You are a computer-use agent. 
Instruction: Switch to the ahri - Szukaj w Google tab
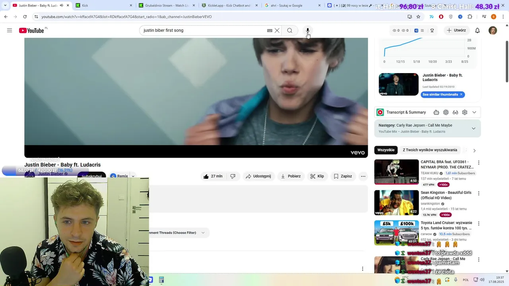[x=293, y=6]
